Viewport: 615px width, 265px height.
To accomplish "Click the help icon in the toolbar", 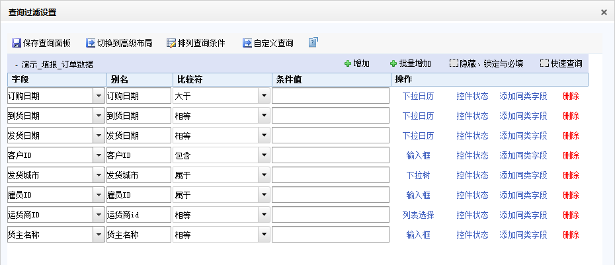I will [x=313, y=42].
